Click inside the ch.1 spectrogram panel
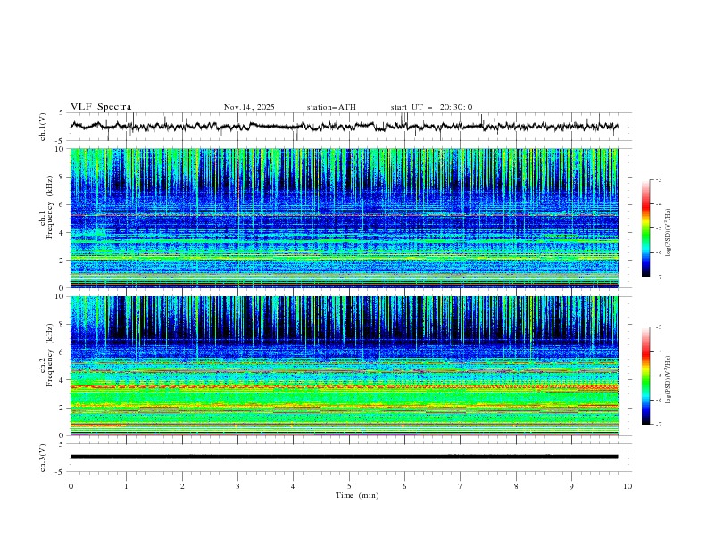Image resolution: width=707 pixels, height=546 pixels. pos(345,218)
